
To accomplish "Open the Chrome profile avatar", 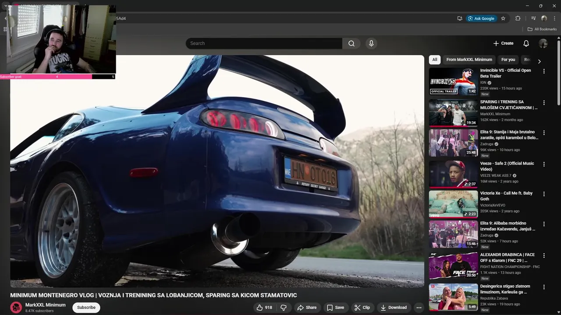I will tap(544, 18).
